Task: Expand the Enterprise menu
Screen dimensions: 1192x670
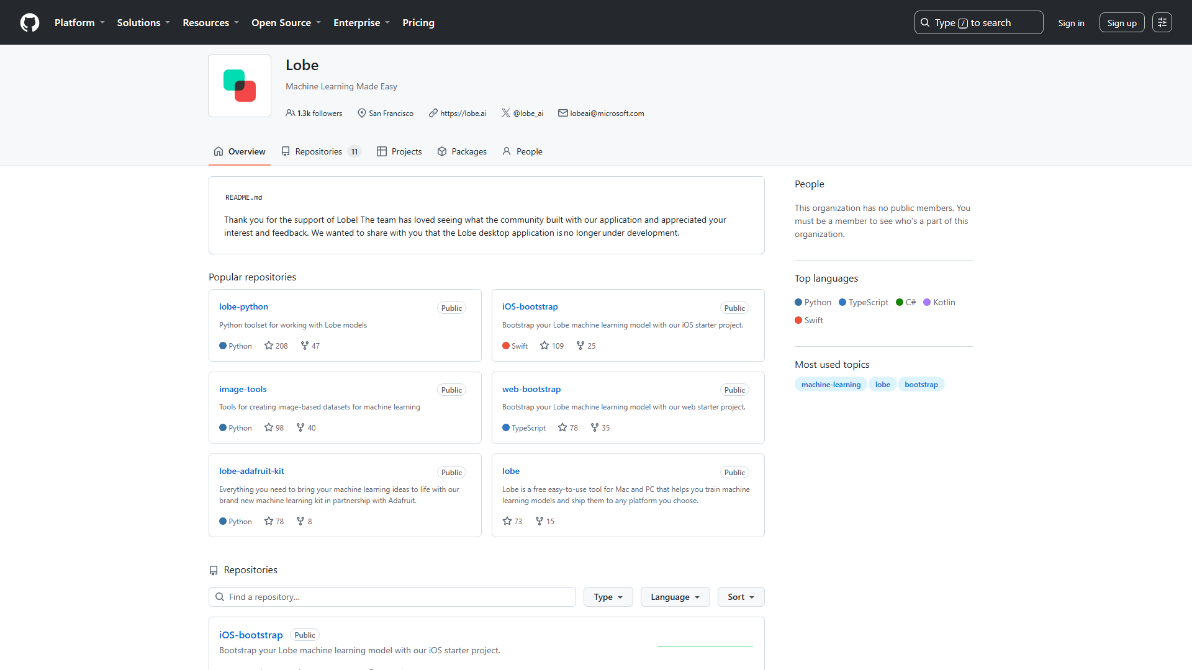Action: point(361,23)
